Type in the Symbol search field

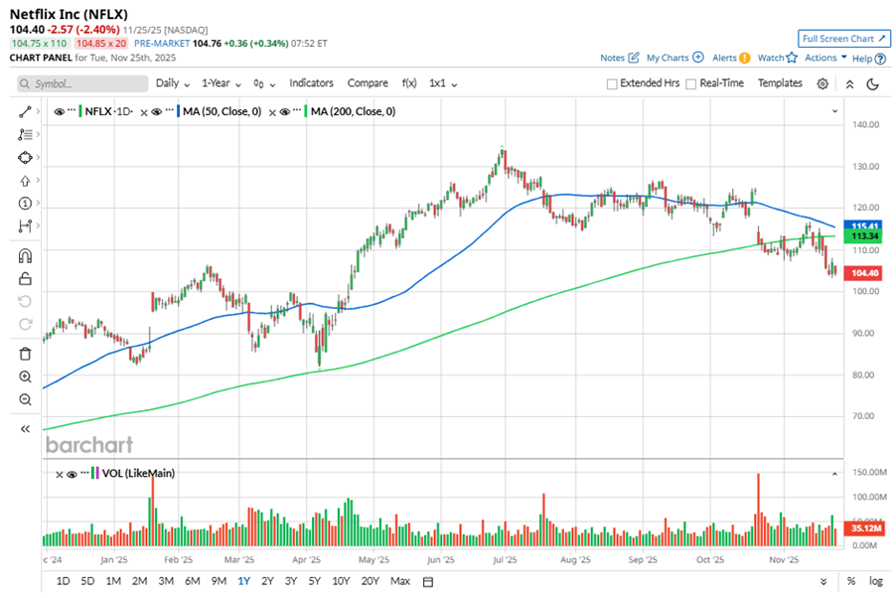coord(84,84)
